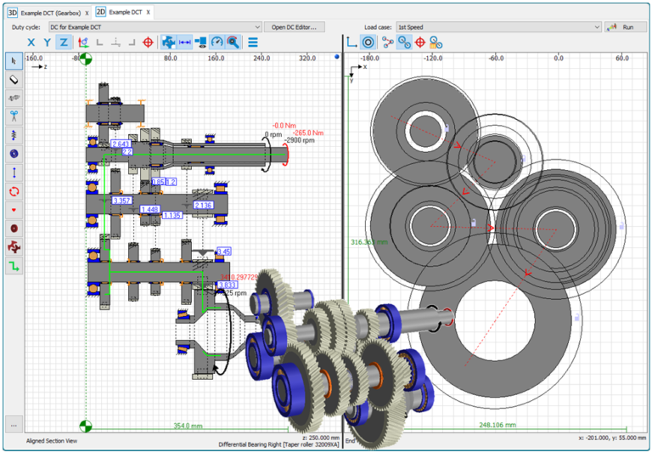Select the Y axis view button
The image size is (652, 469).
click(48, 42)
